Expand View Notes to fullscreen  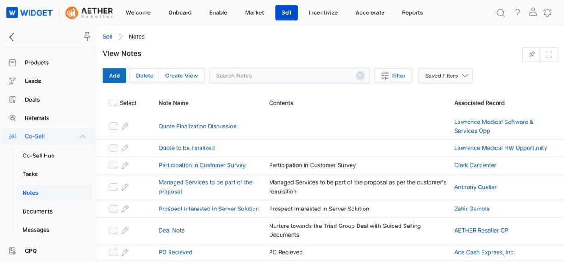[x=548, y=54]
